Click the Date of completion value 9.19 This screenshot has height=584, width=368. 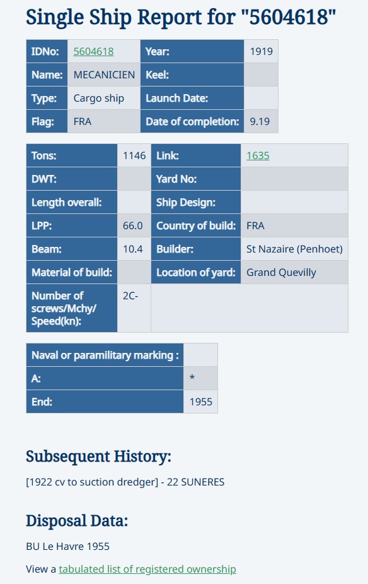coord(261,121)
